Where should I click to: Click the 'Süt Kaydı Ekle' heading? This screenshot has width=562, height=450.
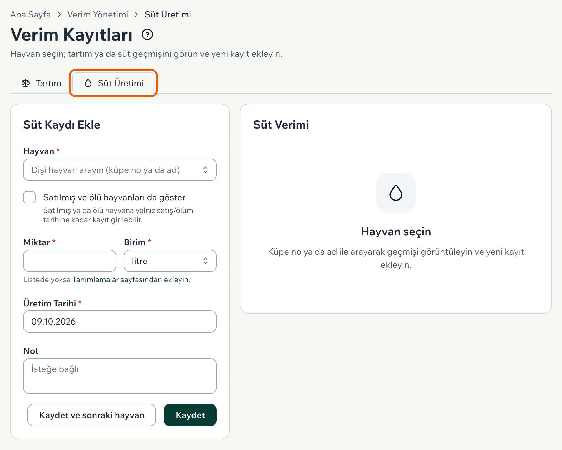click(x=62, y=125)
